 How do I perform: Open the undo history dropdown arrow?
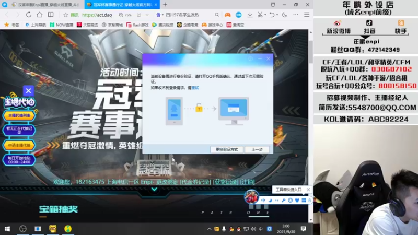pyautogui.click(x=277, y=15)
